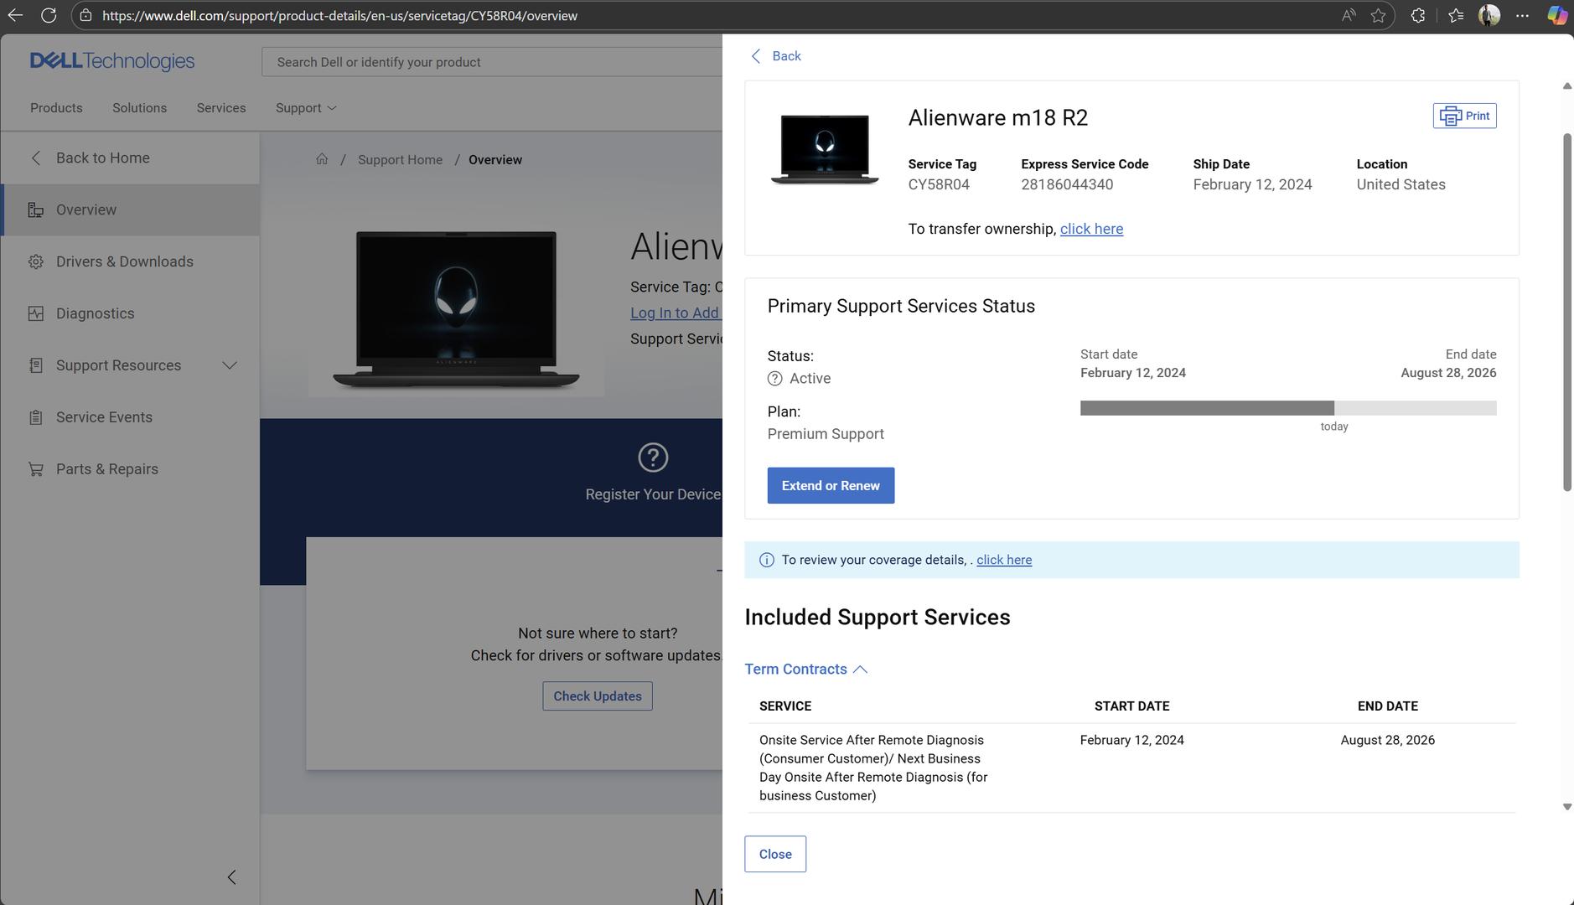Open browser extensions icon

coord(1418,15)
